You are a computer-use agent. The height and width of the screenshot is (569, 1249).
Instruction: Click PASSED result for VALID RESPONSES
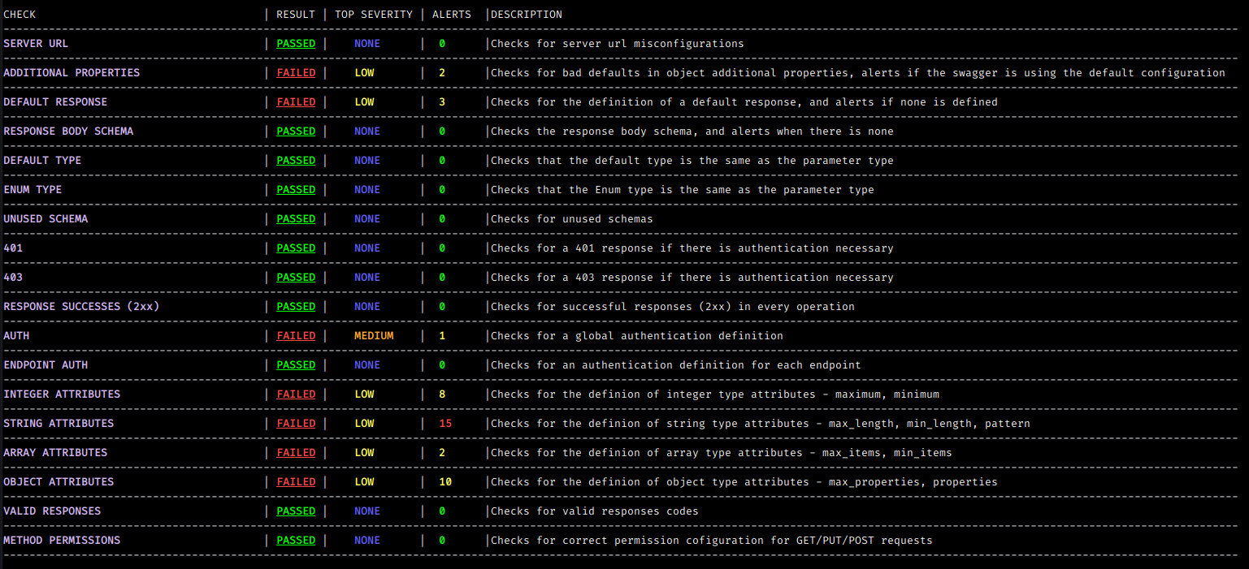[296, 511]
